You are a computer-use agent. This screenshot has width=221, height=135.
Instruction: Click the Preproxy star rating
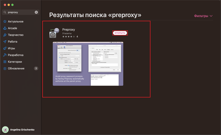click(68, 37)
